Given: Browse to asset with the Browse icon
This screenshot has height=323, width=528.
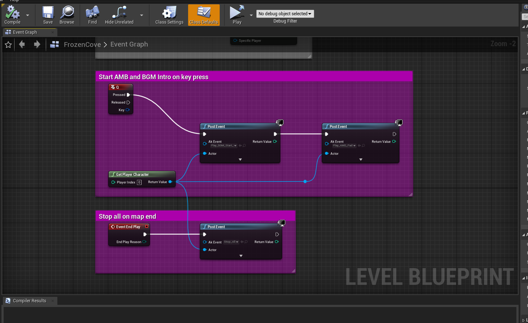Looking at the screenshot, I should click(67, 15).
